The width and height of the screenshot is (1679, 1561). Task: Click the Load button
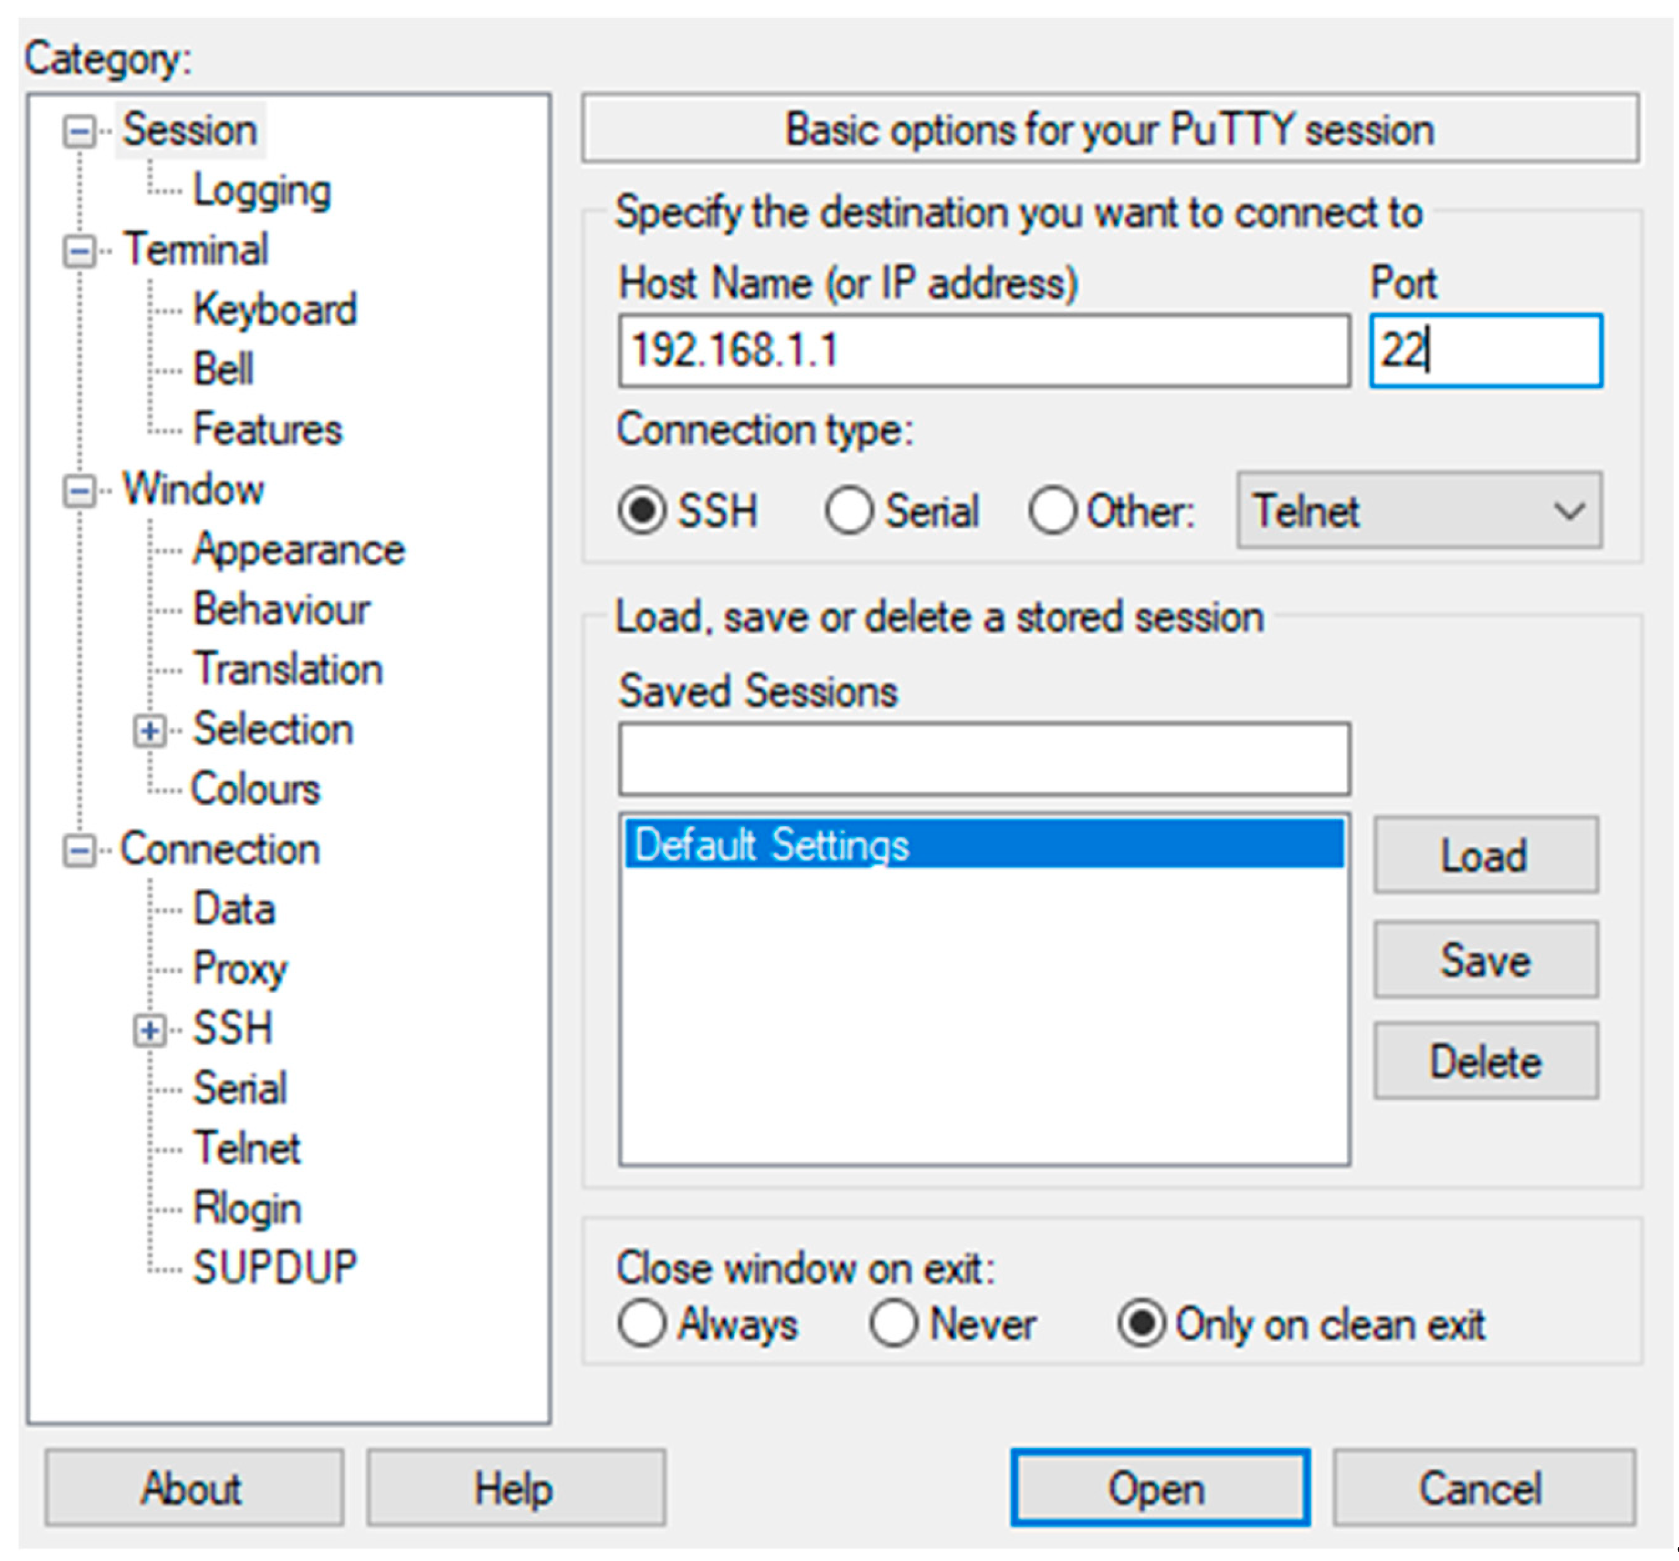pos(1485,855)
